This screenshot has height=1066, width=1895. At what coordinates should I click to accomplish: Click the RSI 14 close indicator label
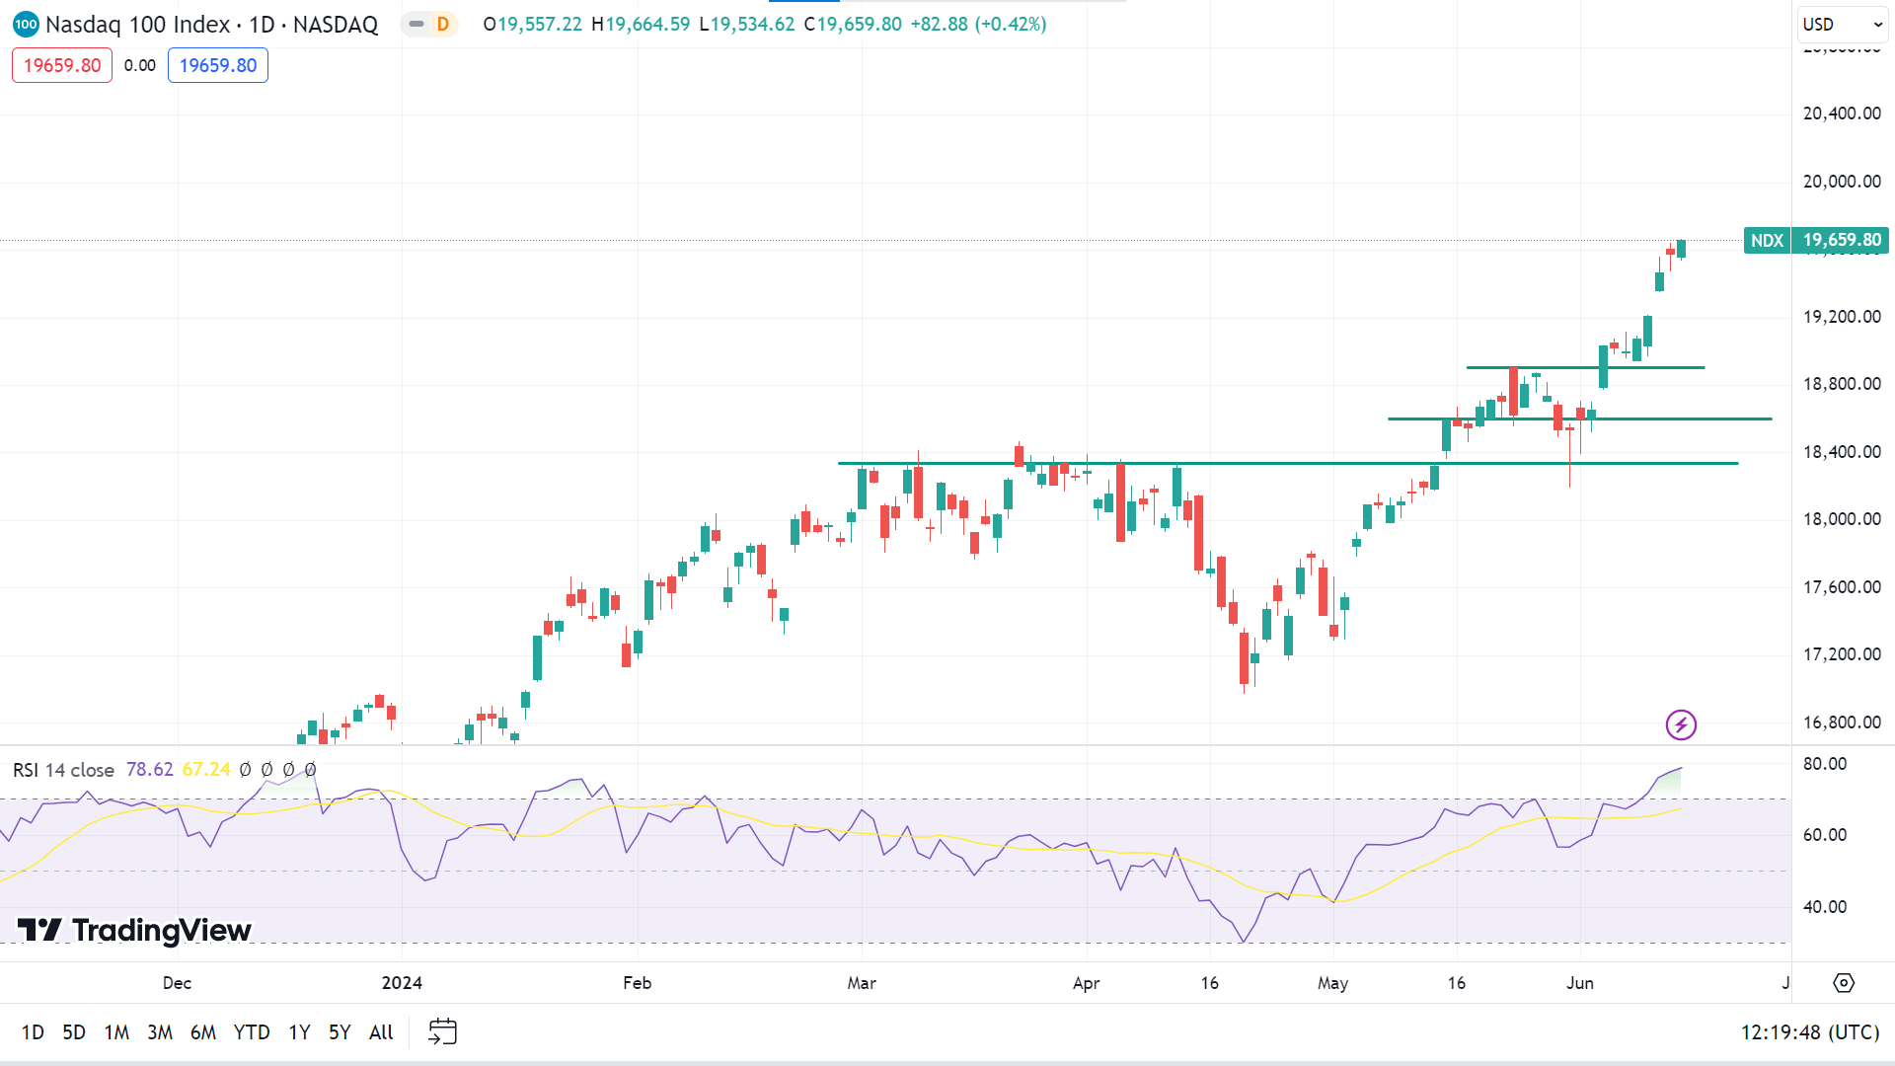(63, 770)
